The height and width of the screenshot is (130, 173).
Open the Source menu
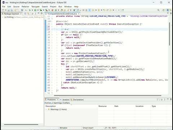click(x=16, y=6)
